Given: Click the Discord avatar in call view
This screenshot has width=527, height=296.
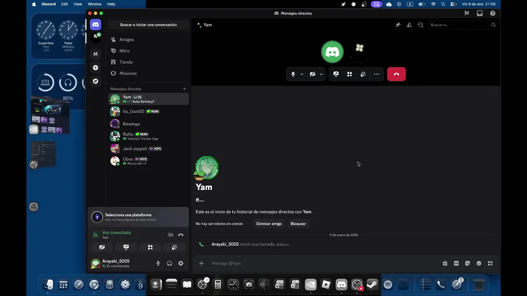Looking at the screenshot, I should [x=332, y=52].
